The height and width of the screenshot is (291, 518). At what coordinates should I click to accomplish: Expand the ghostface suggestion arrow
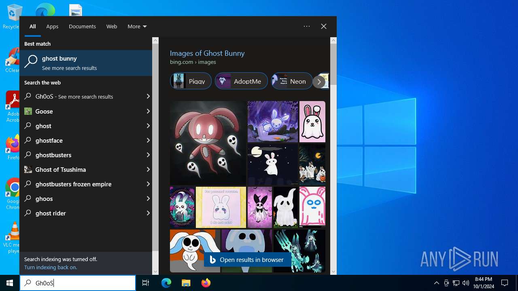148,140
